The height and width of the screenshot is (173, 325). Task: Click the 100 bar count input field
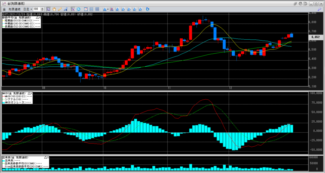click(37, 9)
